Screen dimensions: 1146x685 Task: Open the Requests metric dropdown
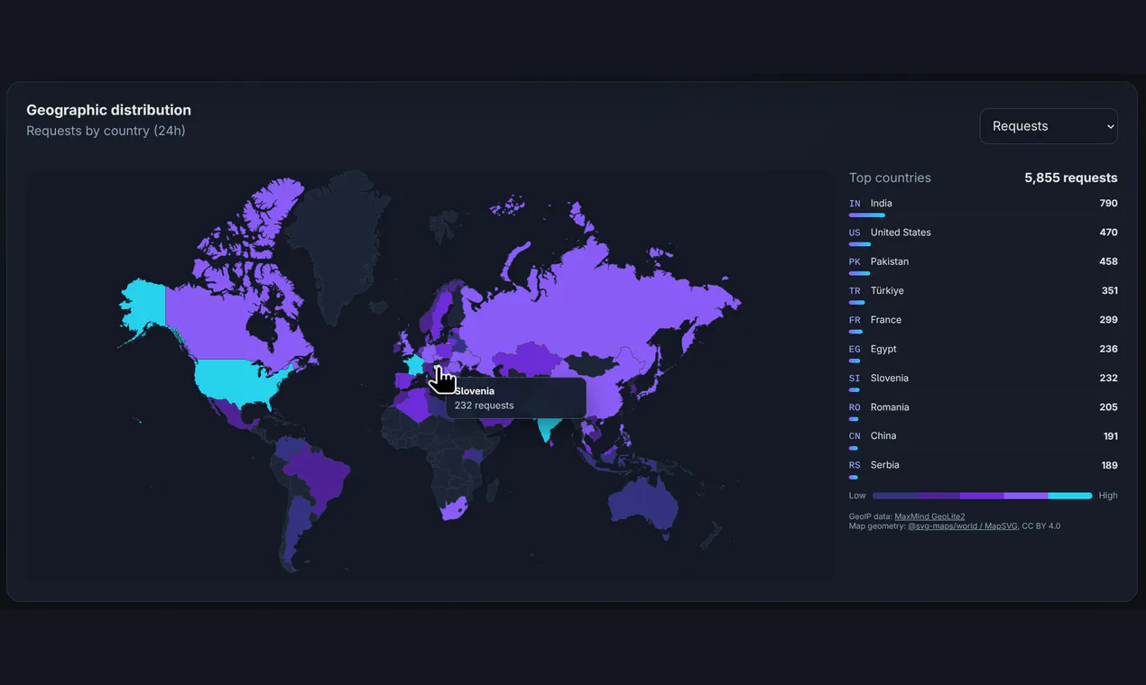coord(1049,126)
